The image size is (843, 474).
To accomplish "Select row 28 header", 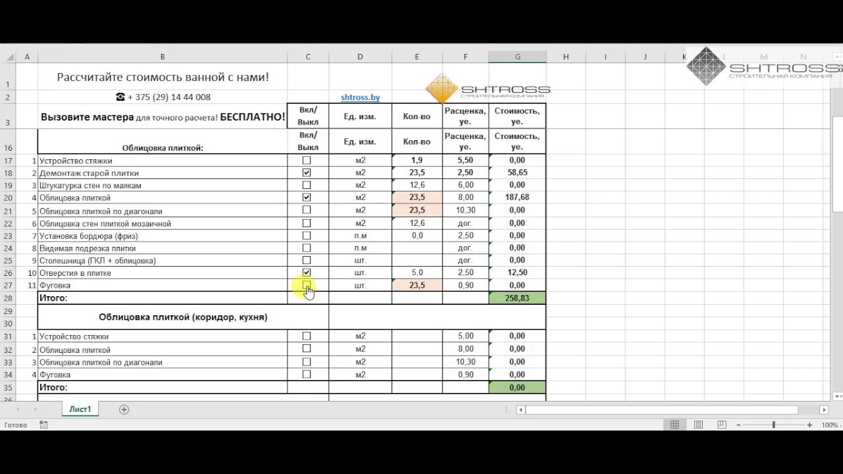I will pyautogui.click(x=8, y=298).
